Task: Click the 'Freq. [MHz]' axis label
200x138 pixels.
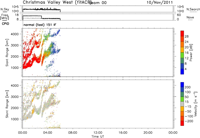Action: 4,17
